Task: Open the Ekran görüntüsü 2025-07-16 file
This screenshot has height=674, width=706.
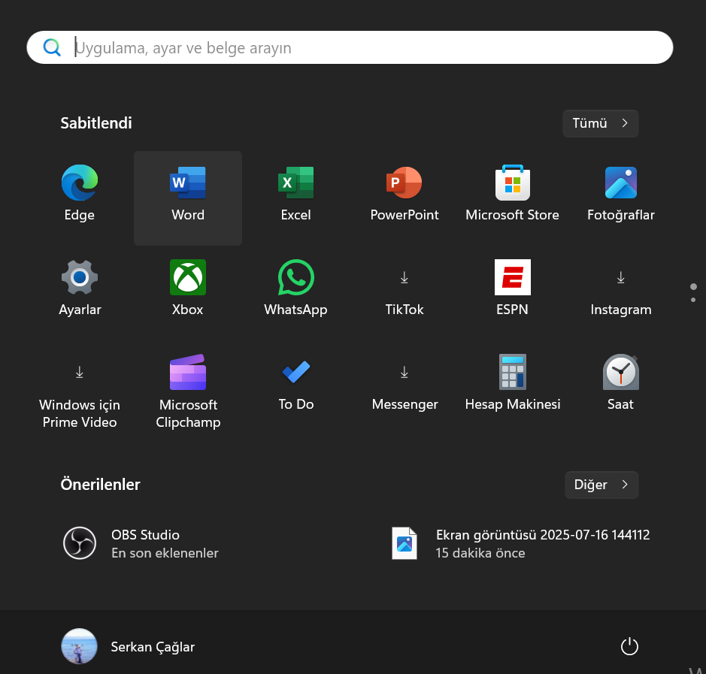Action: [519, 543]
